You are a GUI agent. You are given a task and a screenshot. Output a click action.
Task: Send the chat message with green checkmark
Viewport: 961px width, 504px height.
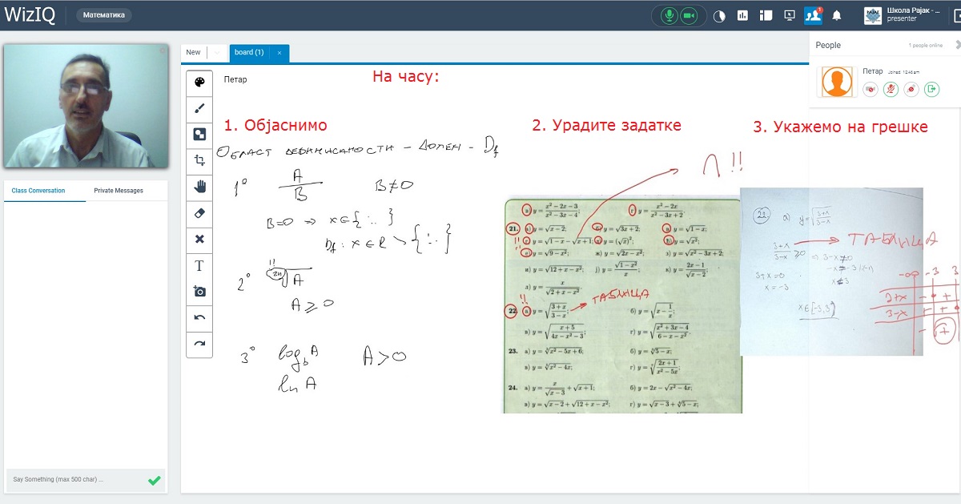click(x=155, y=480)
